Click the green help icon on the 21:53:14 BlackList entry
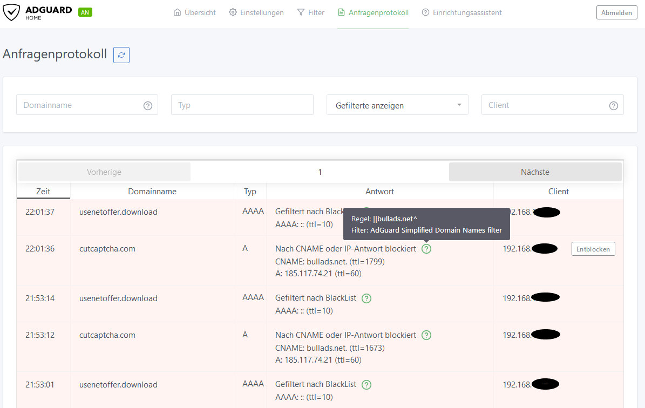 tap(366, 298)
